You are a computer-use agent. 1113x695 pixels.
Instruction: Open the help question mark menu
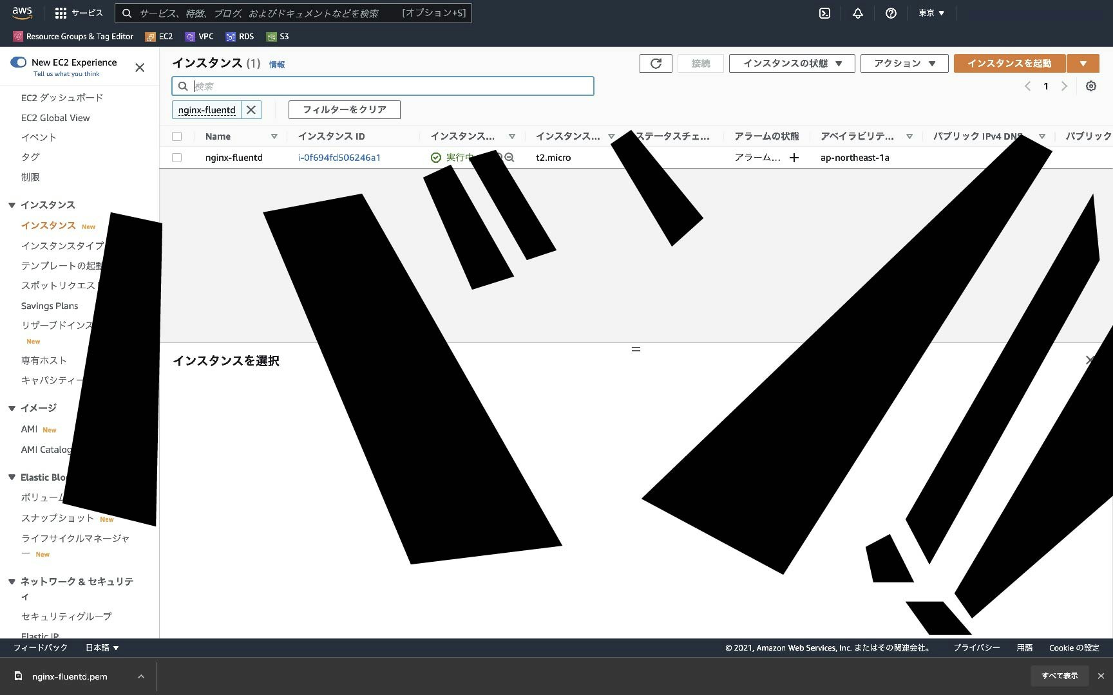tap(891, 13)
